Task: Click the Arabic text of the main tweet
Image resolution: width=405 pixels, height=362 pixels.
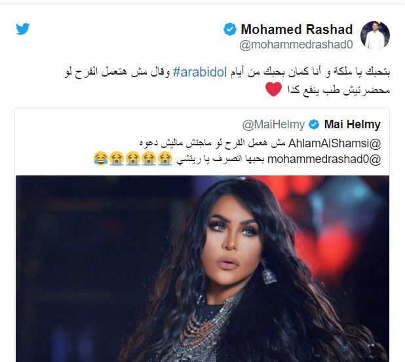Action: coord(227,81)
